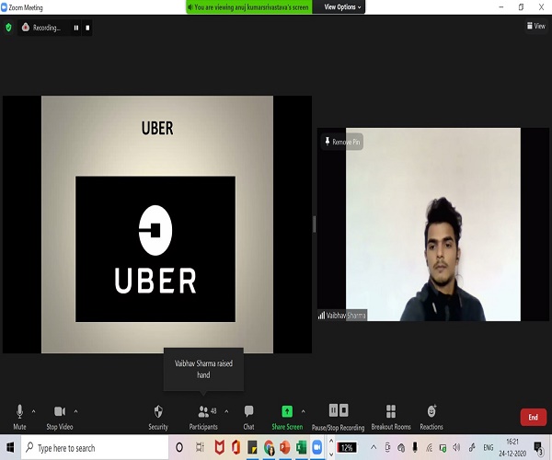Click the tray microphone icon
The width and height of the screenshot is (552, 460).
pyautogui.click(x=415, y=448)
